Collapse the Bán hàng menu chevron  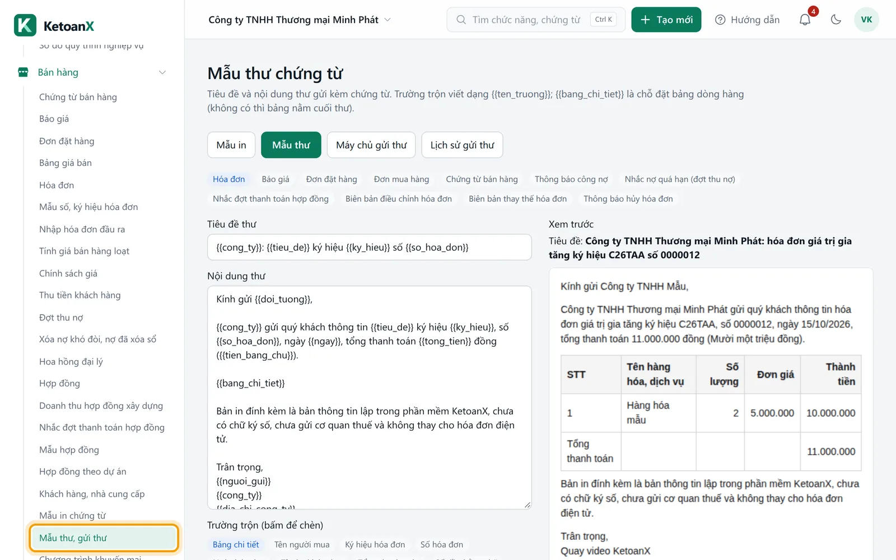pos(162,72)
